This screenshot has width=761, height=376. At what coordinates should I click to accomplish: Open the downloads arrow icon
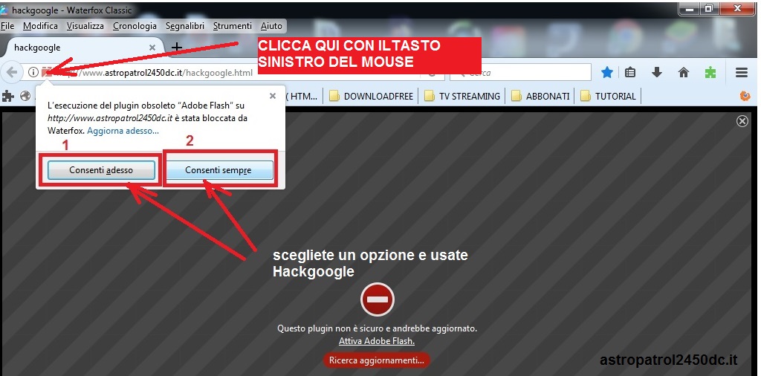point(657,73)
